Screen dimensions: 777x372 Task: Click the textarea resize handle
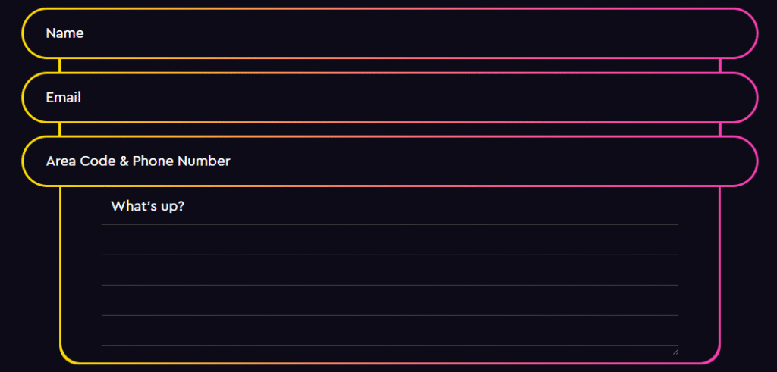[x=675, y=351]
